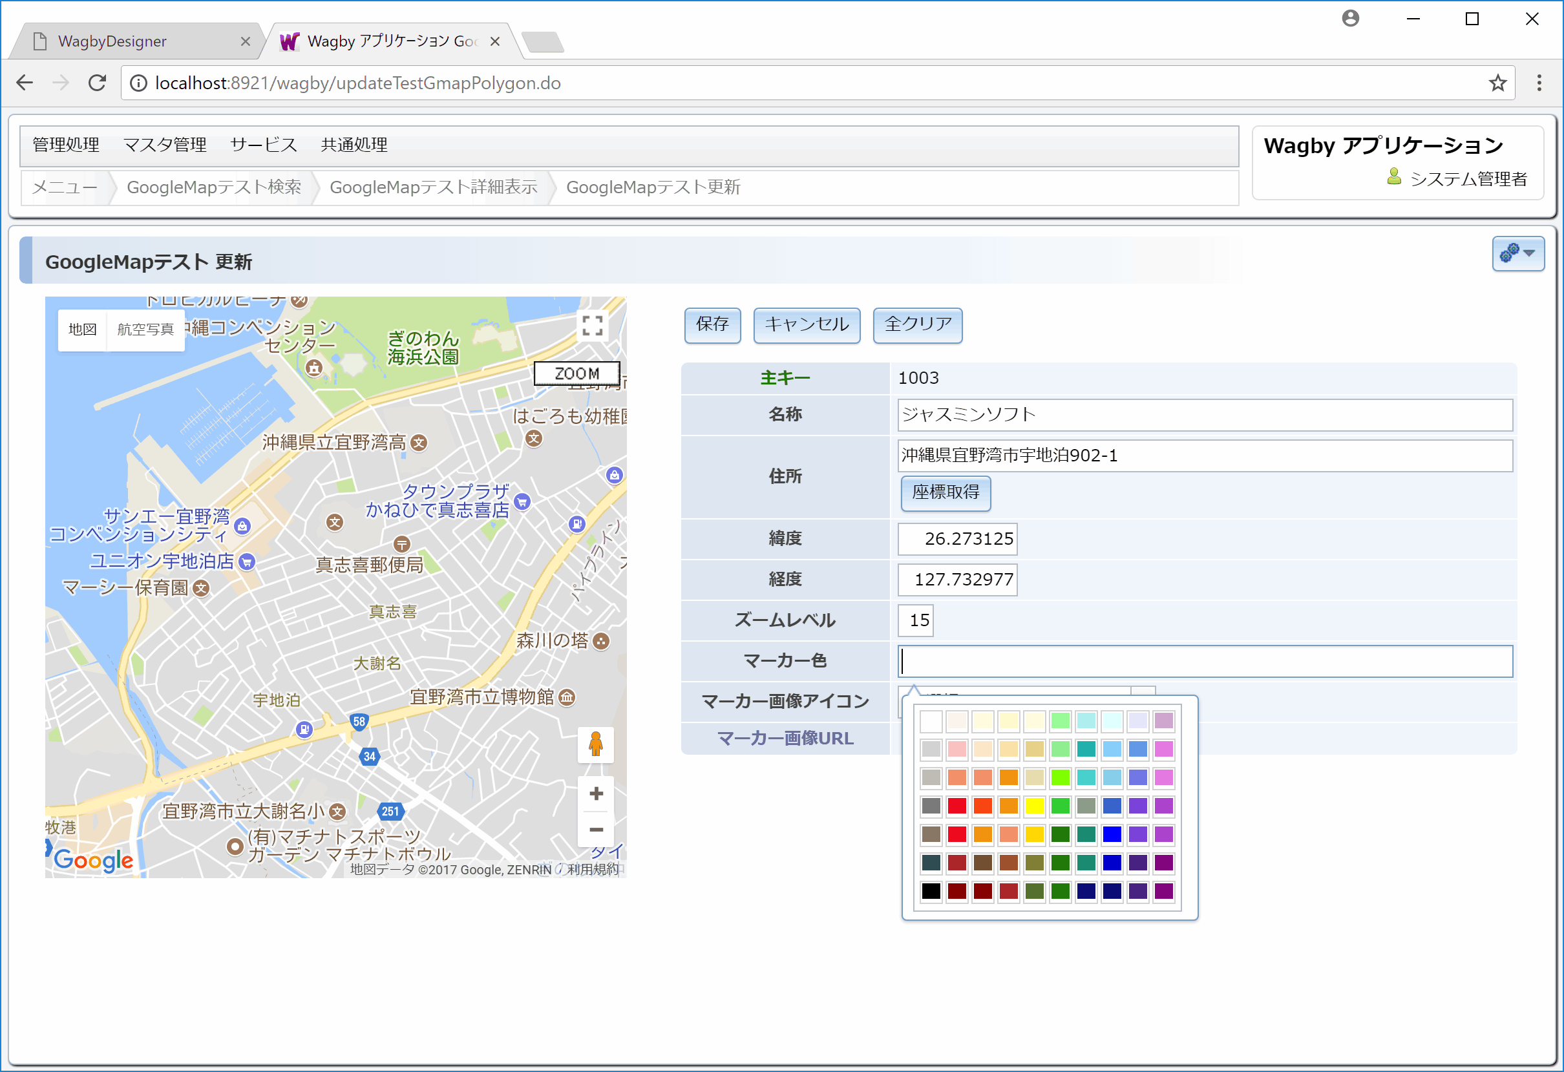Go to GoogleMapテスト詳細表示 breadcrumb

[434, 187]
